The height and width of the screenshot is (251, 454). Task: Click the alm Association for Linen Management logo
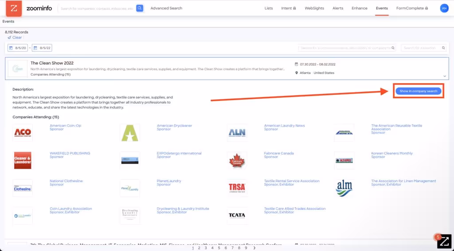(344, 188)
